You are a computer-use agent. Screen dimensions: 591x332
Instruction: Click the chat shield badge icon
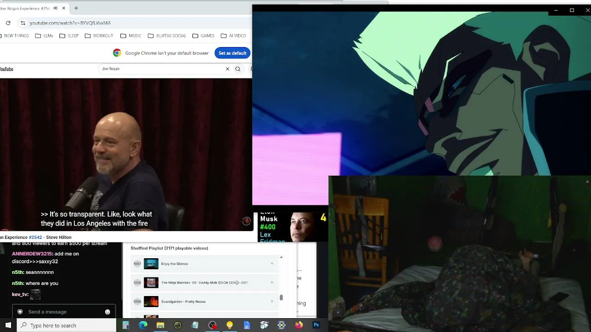(20, 312)
